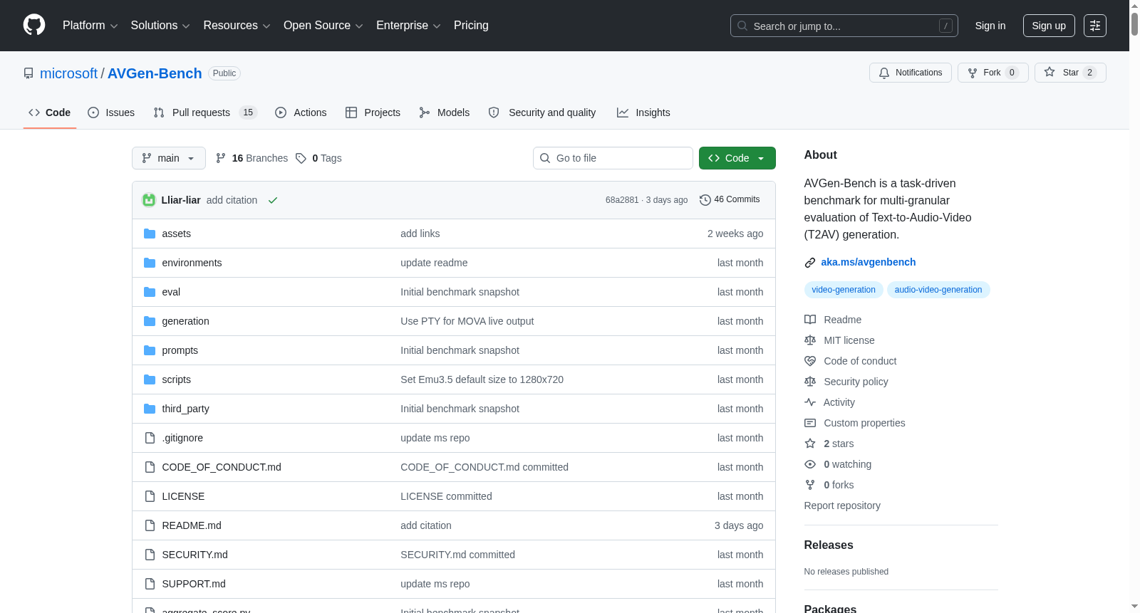Open the Security and quality tab
Image resolution: width=1140 pixels, height=613 pixels.
542,112
